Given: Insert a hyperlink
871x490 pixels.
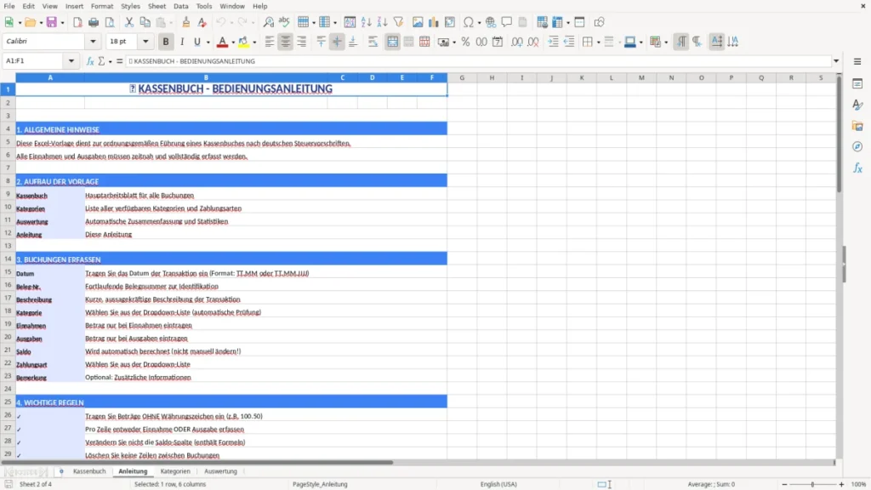Looking at the screenshot, I should [491, 22].
